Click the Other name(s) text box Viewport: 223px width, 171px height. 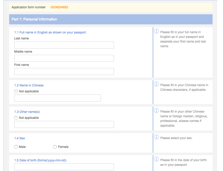(x=64, y=125)
